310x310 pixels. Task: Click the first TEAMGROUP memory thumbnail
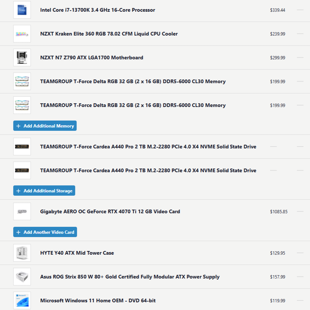click(22, 81)
